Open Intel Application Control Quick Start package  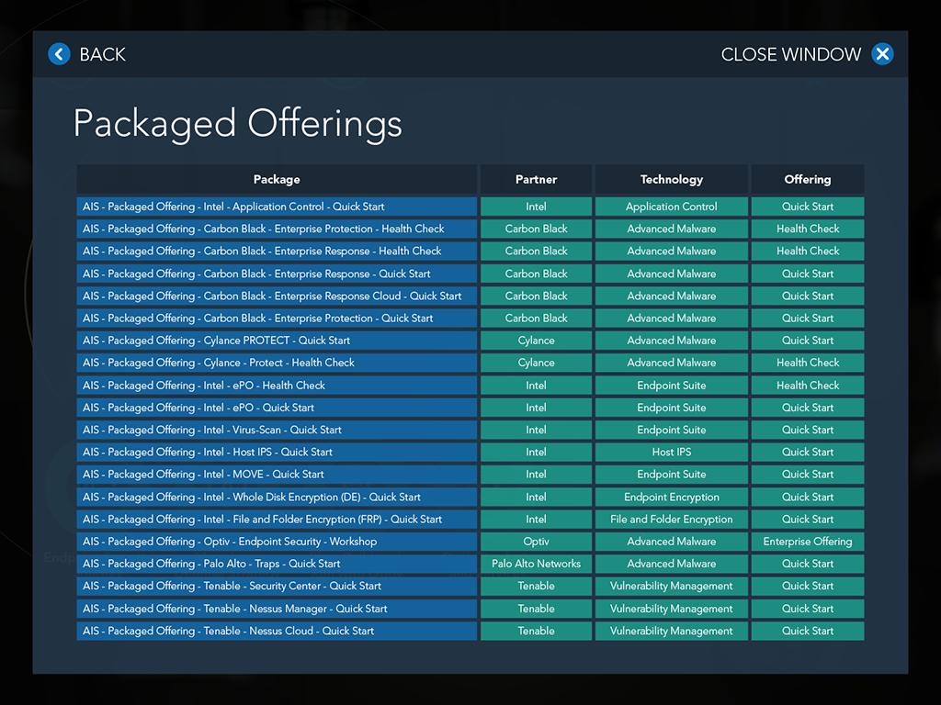tap(277, 207)
